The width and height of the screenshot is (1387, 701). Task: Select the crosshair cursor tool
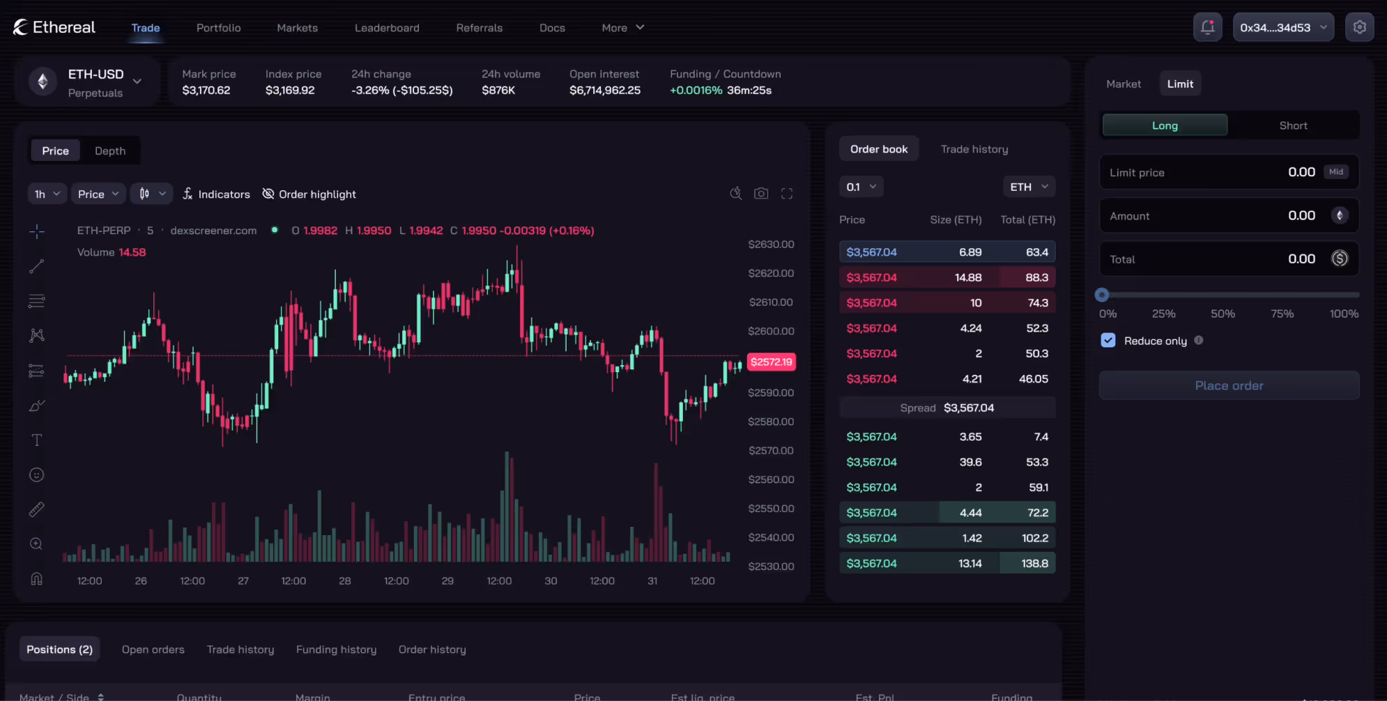click(x=37, y=231)
